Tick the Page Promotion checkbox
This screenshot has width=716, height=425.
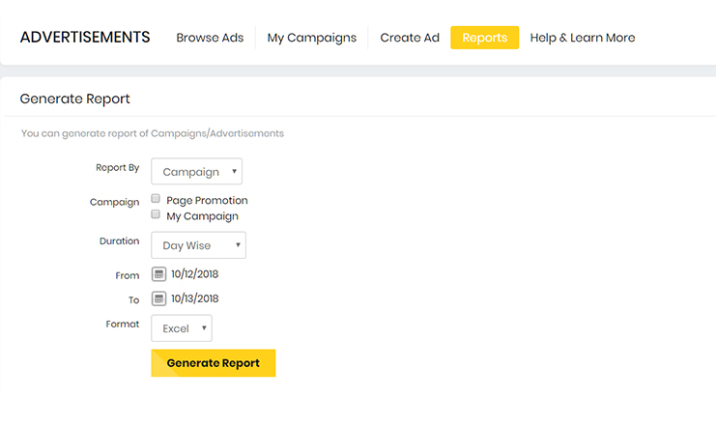tap(156, 200)
